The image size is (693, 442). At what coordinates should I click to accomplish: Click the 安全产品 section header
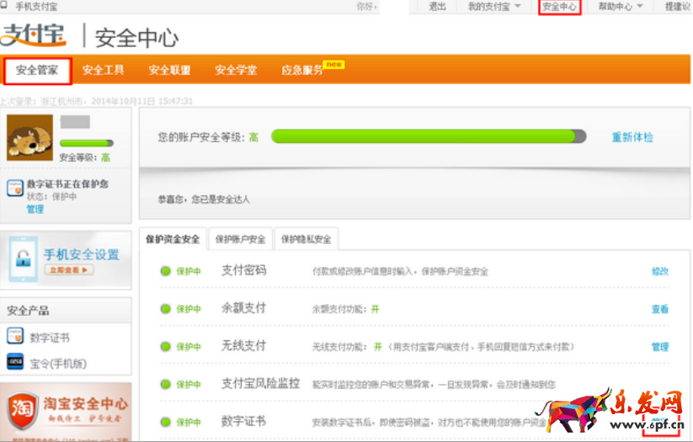coord(28,311)
